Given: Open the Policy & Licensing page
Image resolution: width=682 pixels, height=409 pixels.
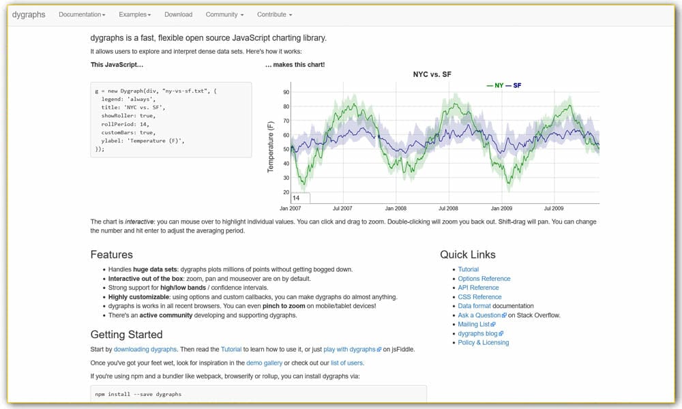Looking at the screenshot, I should coord(482,342).
